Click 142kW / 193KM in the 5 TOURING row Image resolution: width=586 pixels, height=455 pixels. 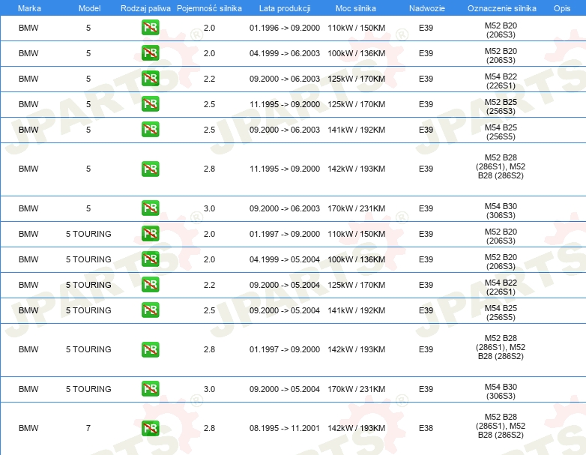357,349
